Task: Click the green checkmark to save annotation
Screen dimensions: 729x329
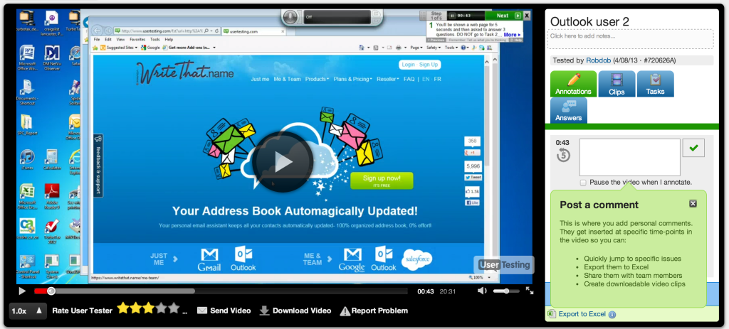Action: point(693,148)
